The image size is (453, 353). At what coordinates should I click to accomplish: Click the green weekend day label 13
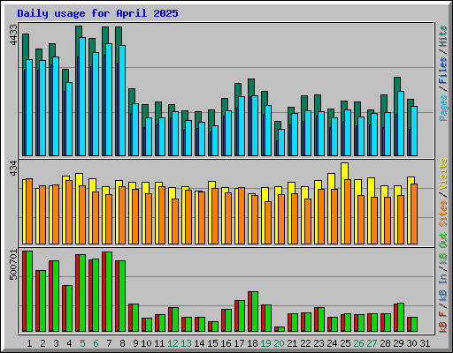[x=186, y=343]
